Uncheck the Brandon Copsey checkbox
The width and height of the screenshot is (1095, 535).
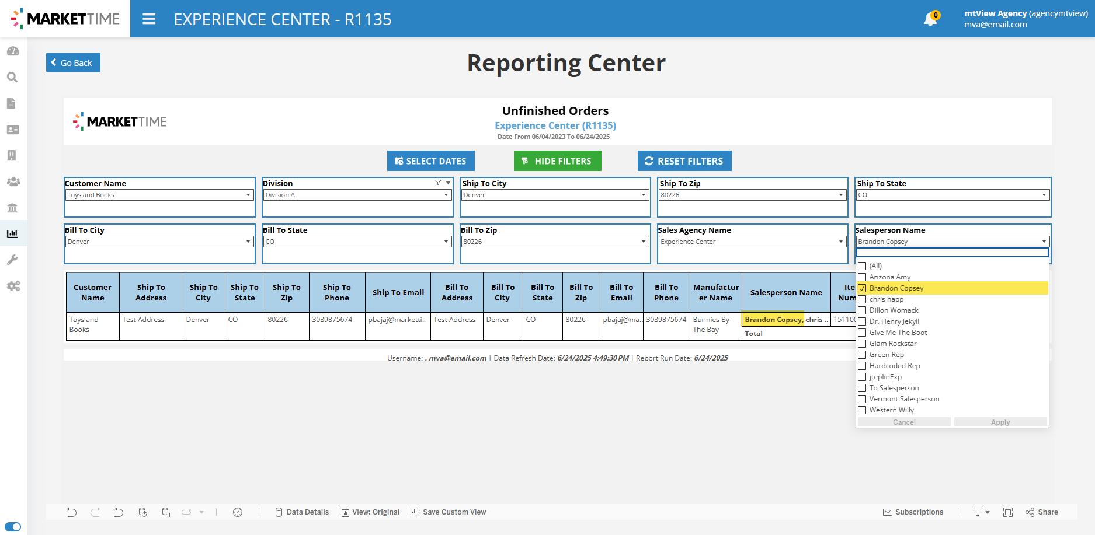(862, 288)
